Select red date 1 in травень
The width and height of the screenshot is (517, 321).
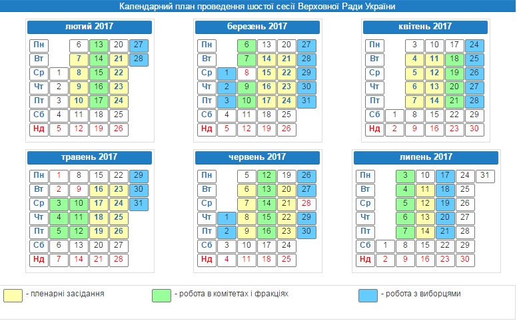click(x=59, y=176)
